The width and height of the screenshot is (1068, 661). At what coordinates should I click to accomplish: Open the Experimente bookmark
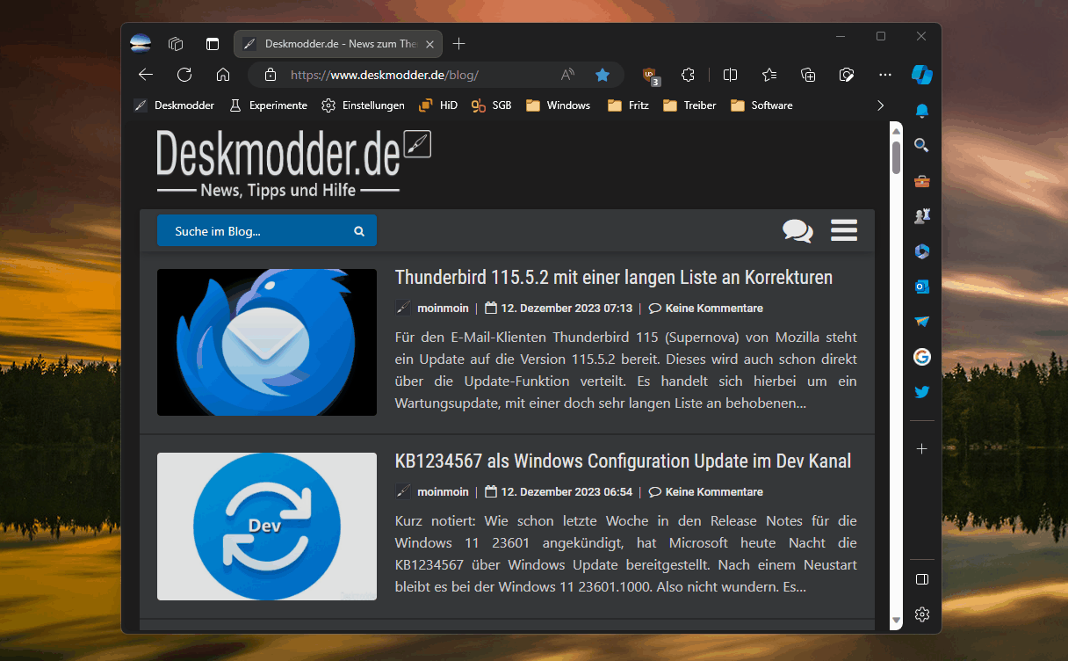pos(268,105)
